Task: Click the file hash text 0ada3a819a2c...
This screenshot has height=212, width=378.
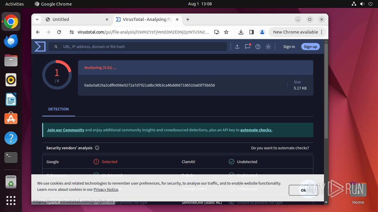Action: pyautogui.click(x=149, y=85)
